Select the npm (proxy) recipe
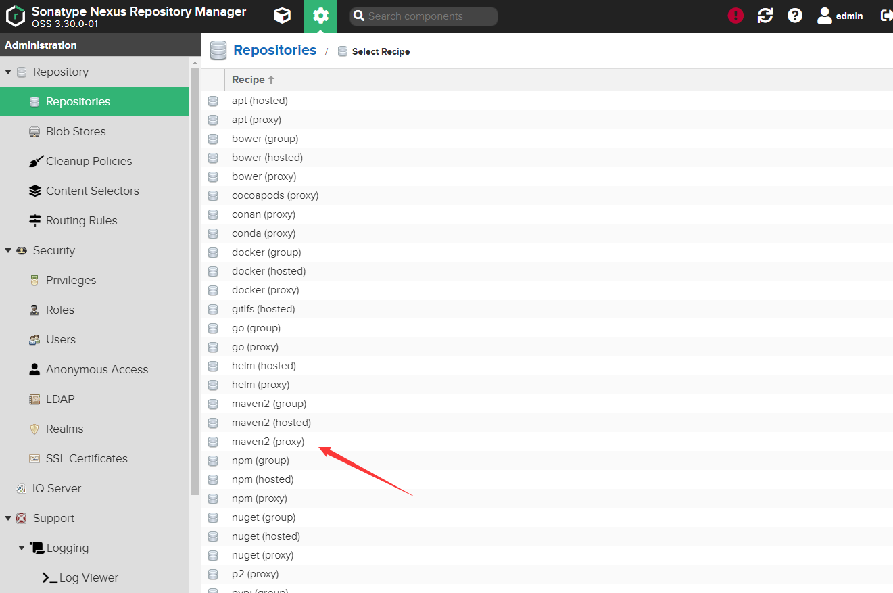The height and width of the screenshot is (593, 893). pos(547,498)
